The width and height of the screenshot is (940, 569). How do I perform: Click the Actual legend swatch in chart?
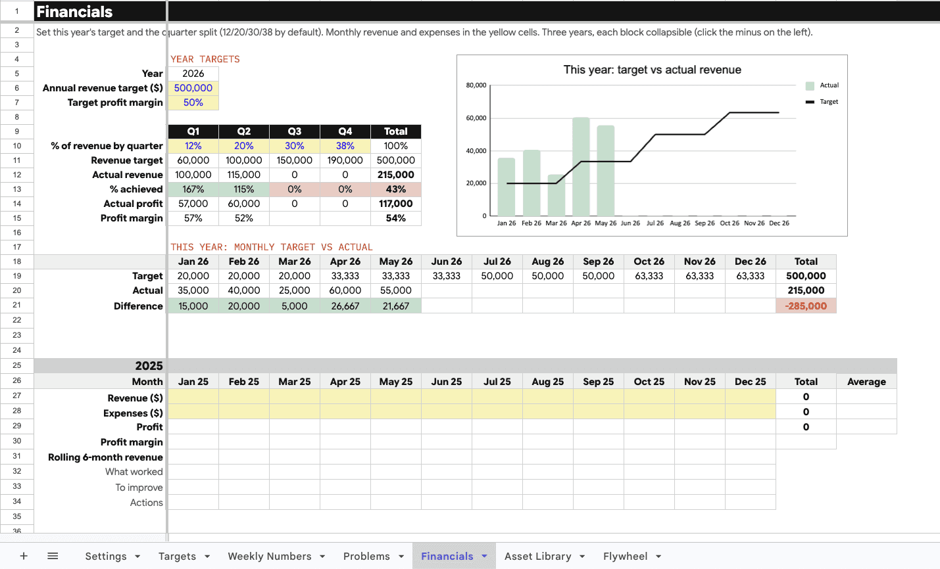[810, 85]
